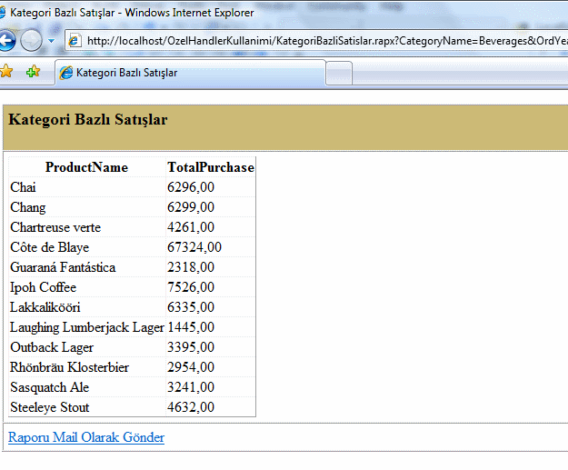Click the browser Forward arrow button
The height and width of the screenshot is (470, 568).
click(x=31, y=41)
